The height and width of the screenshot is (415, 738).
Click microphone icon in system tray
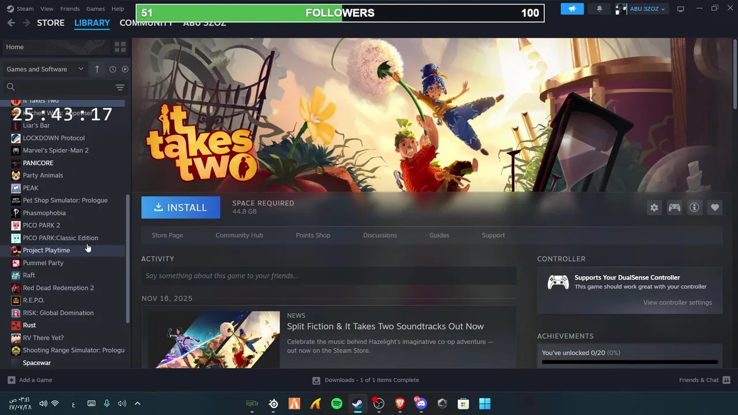pos(107,403)
